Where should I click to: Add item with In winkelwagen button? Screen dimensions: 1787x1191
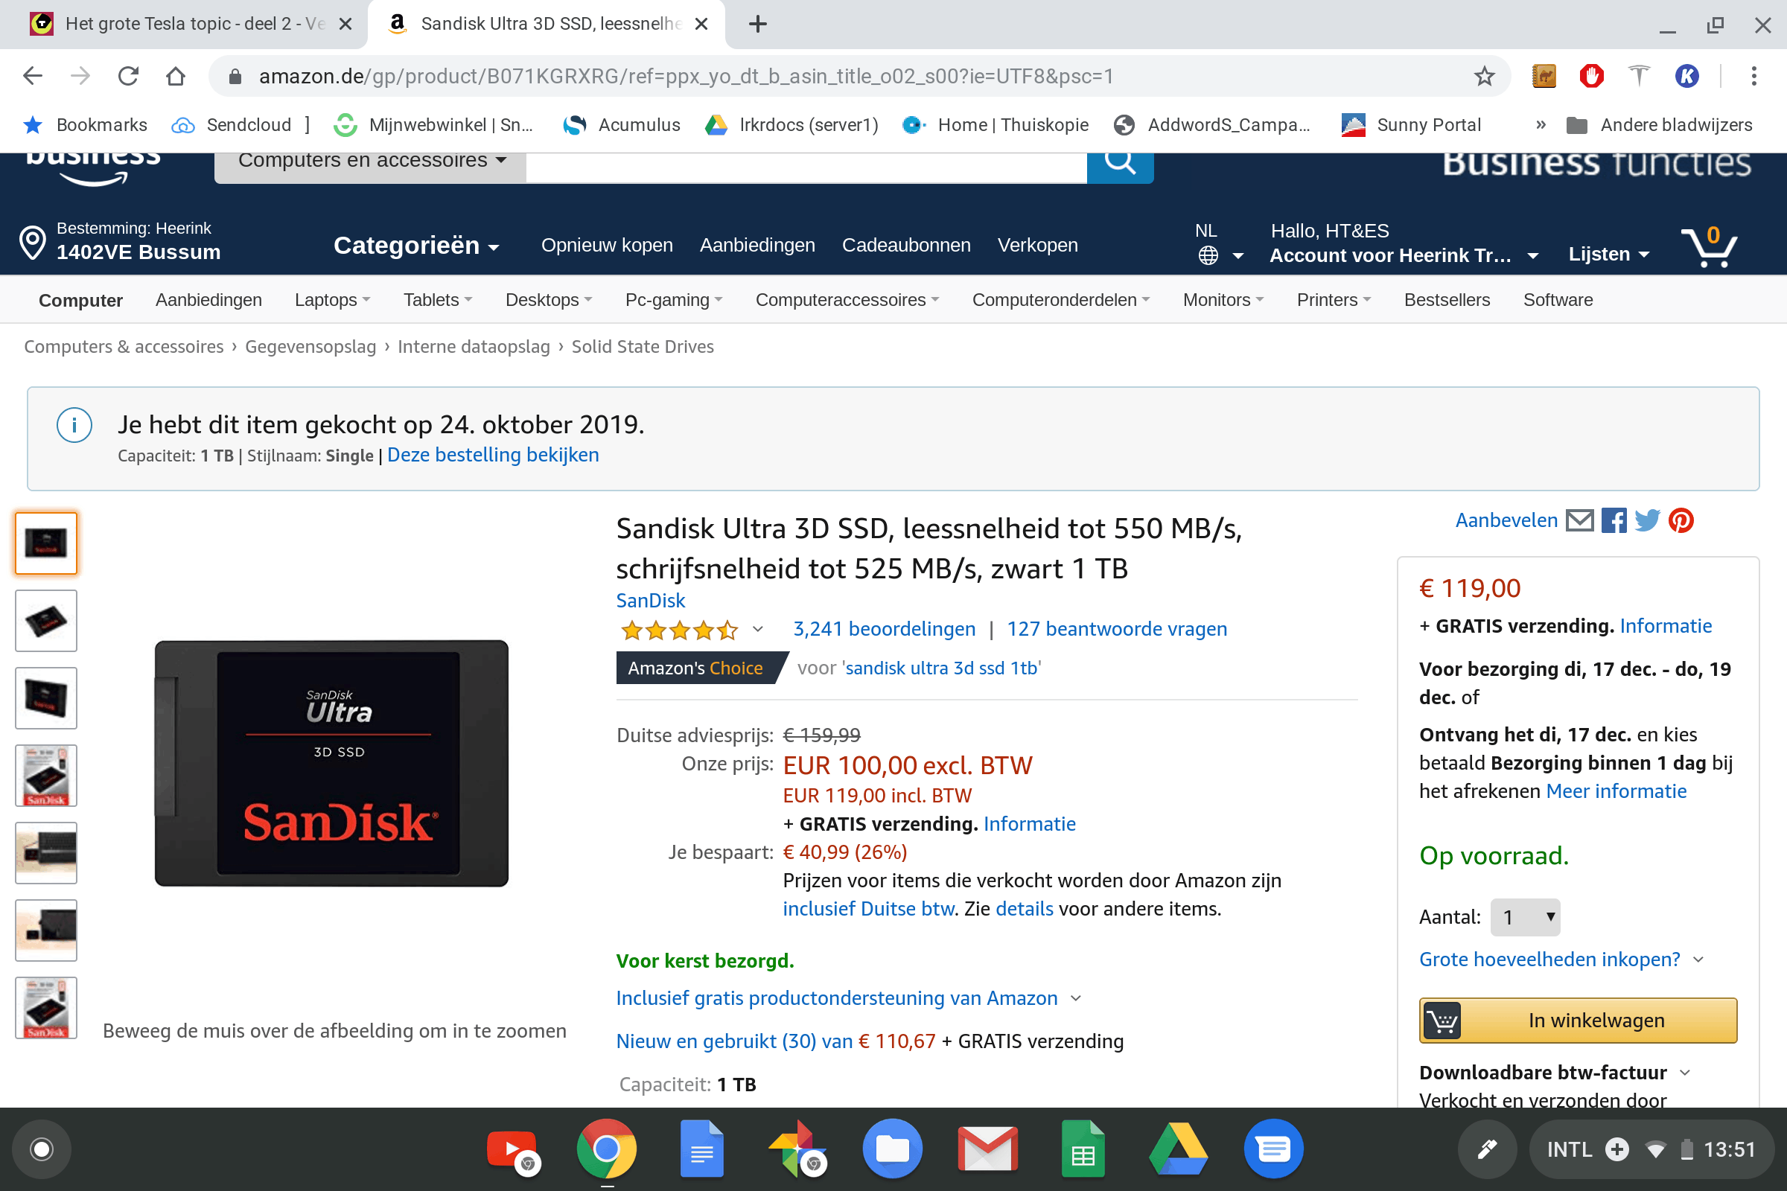pyautogui.click(x=1578, y=1020)
